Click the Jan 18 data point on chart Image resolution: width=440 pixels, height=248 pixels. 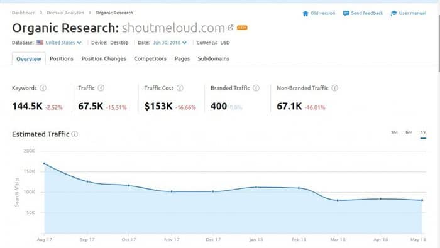point(256,187)
